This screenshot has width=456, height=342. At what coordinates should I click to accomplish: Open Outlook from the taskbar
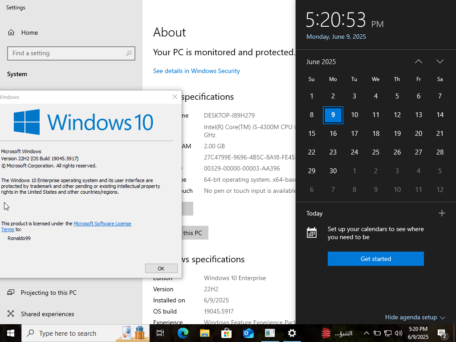[x=248, y=333]
